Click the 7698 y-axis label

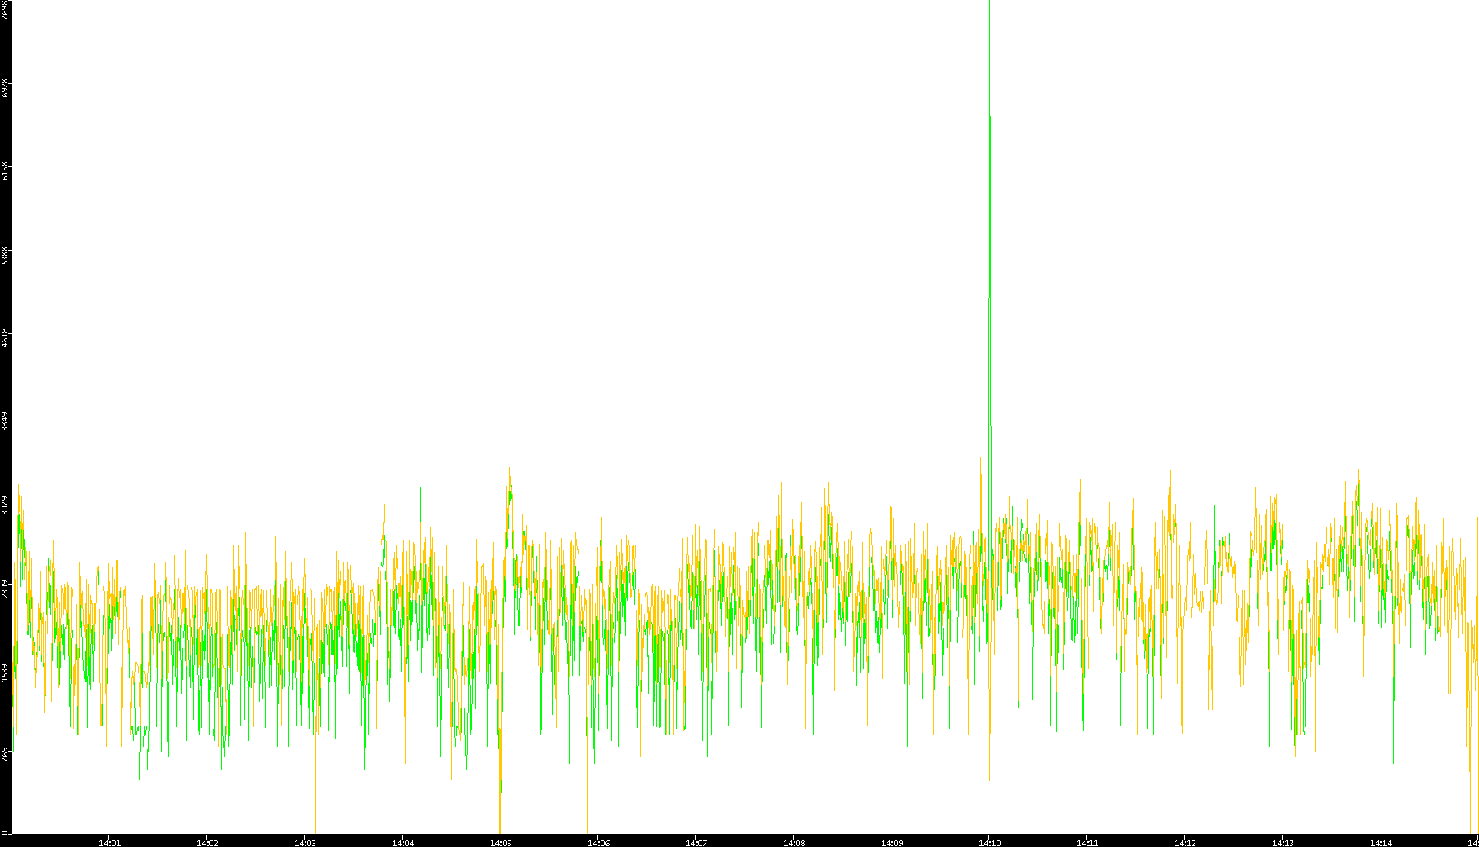[5, 10]
